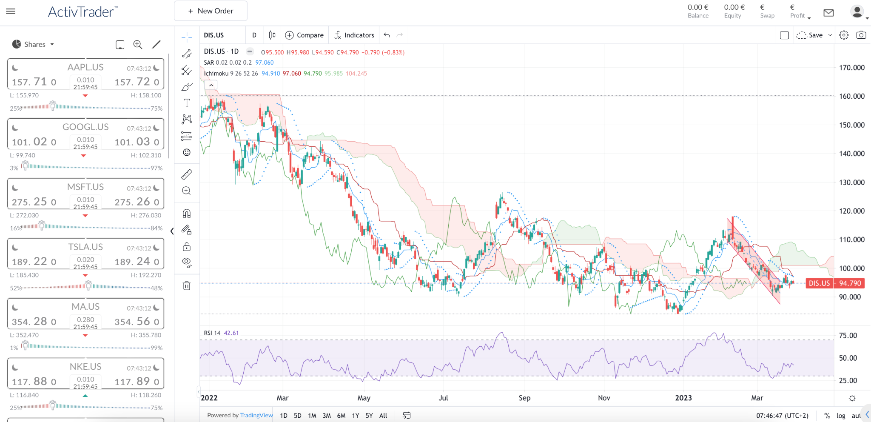Click Save chart layout

(810, 35)
